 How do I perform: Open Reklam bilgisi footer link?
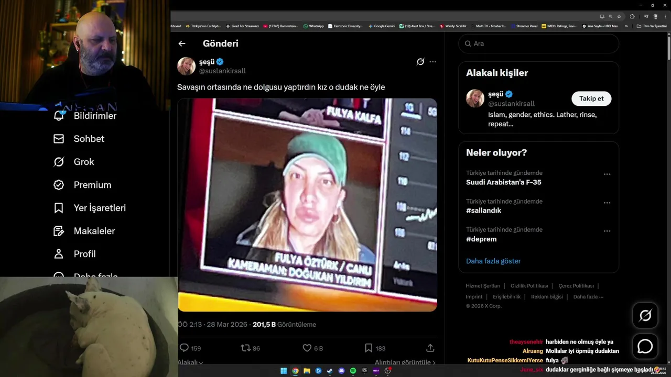[x=547, y=296]
